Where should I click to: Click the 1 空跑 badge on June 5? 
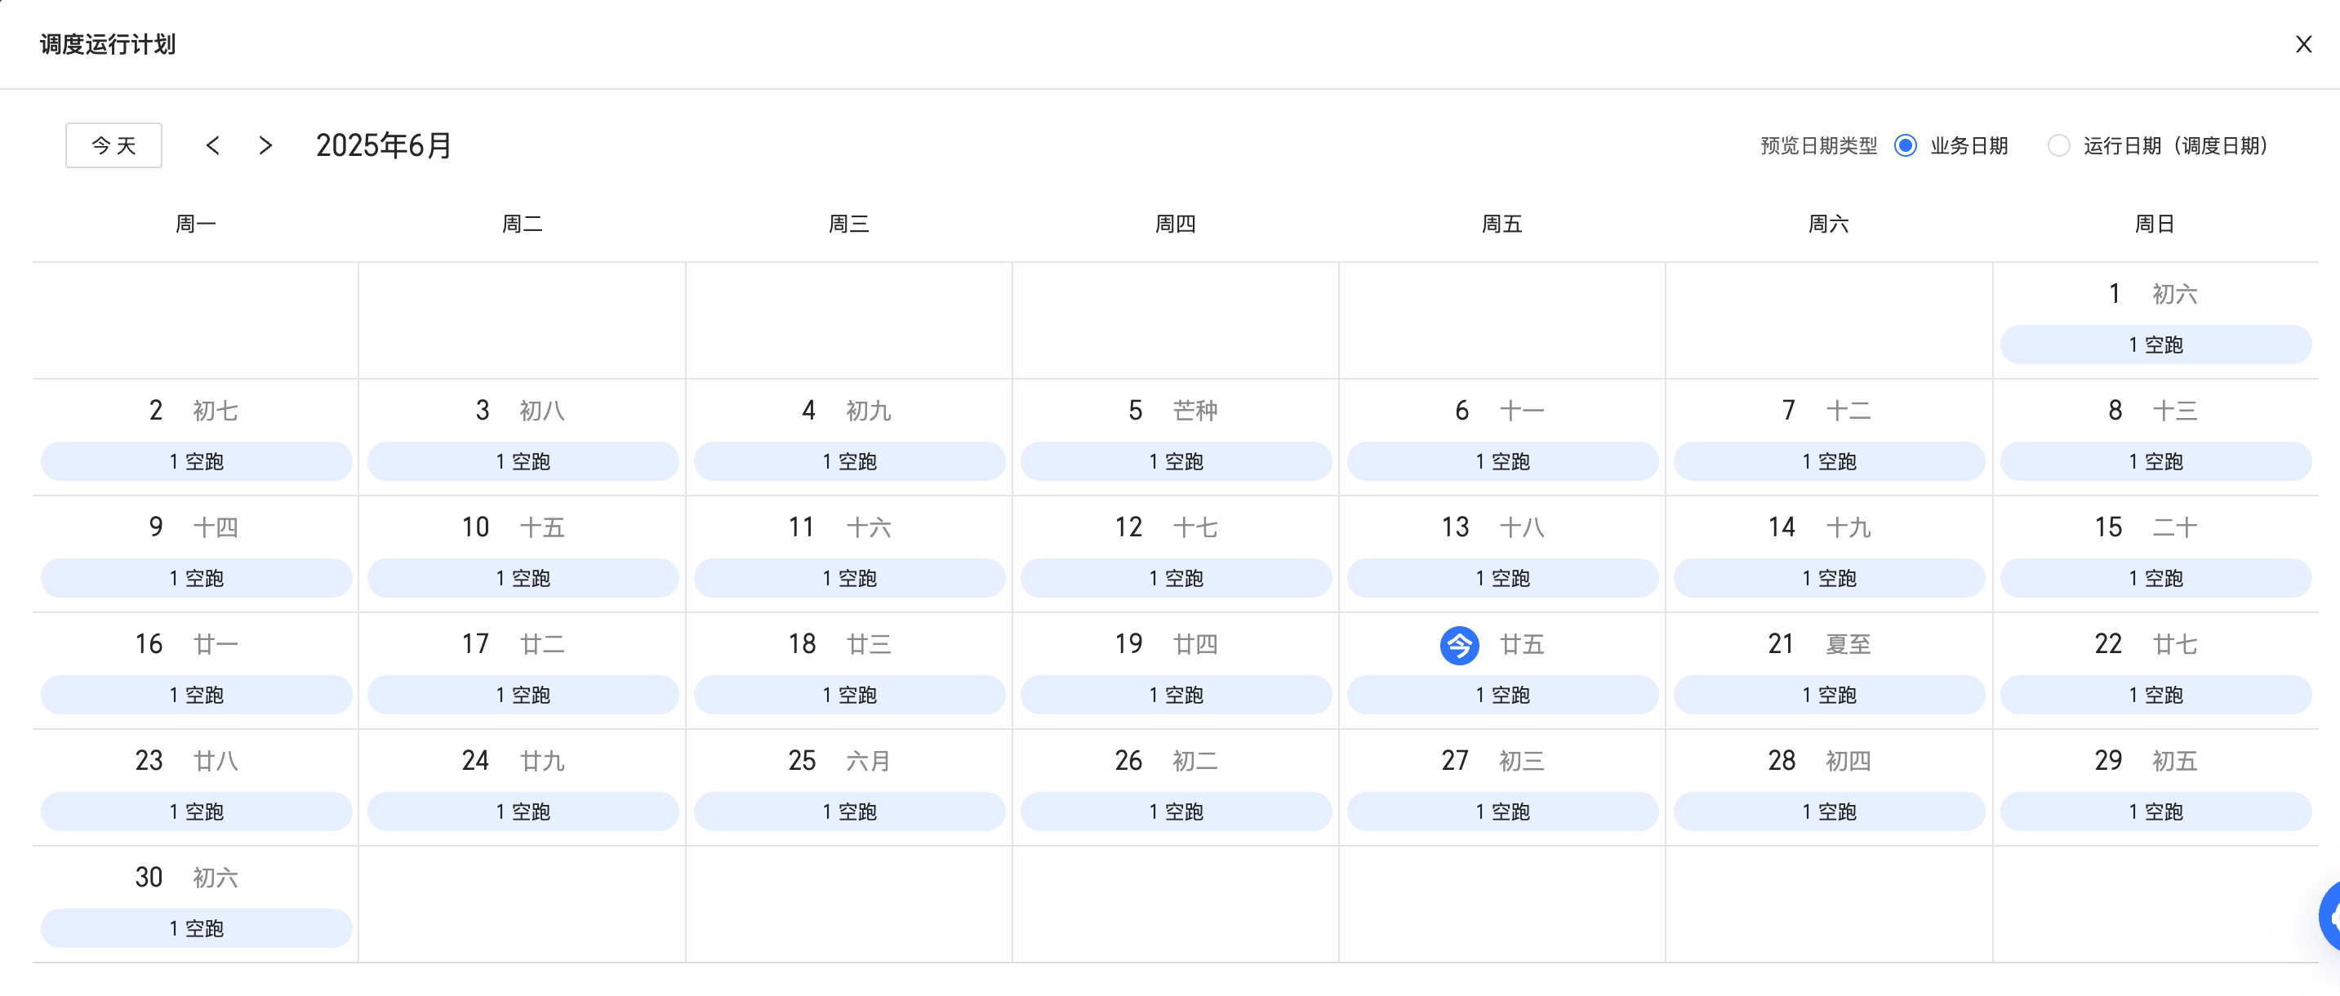[1176, 461]
